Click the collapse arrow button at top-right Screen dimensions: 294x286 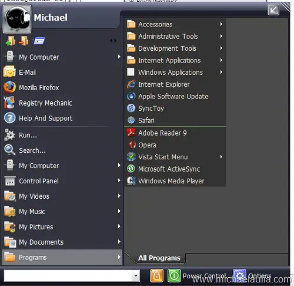[x=273, y=9]
